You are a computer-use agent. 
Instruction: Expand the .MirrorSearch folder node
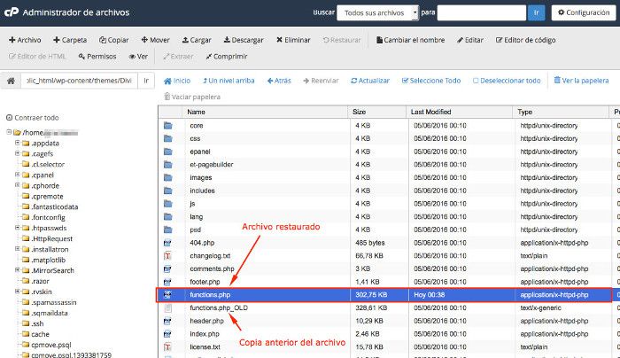coord(18,269)
